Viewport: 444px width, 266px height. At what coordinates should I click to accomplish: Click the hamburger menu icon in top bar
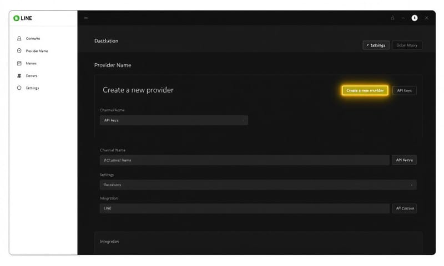(x=86, y=18)
